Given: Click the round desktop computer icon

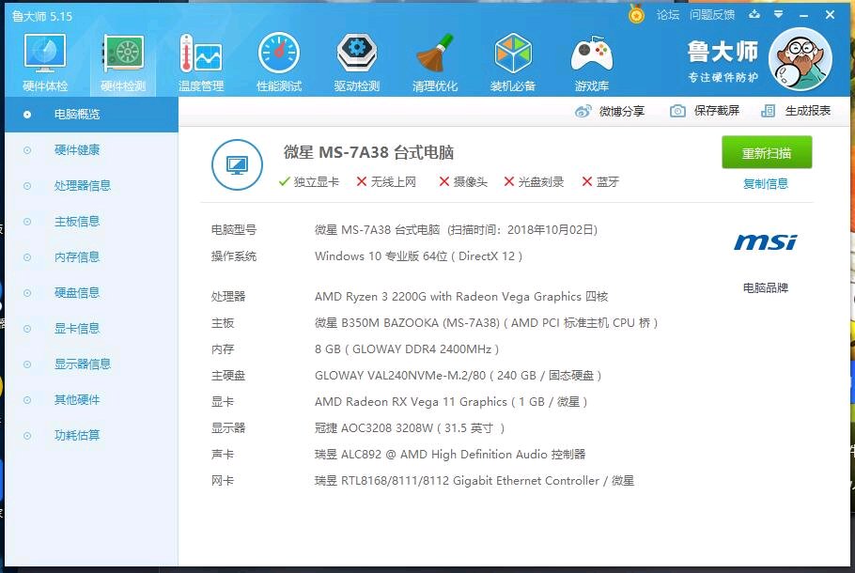Looking at the screenshot, I should pos(237,164).
